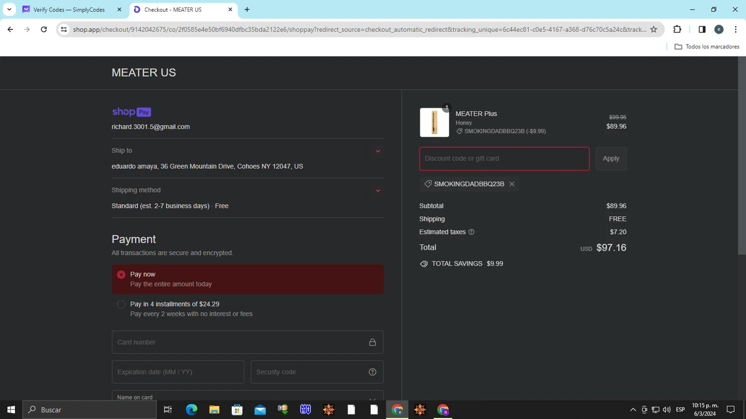Click the security code help icon
Image resolution: width=746 pixels, height=419 pixels.
click(373, 372)
